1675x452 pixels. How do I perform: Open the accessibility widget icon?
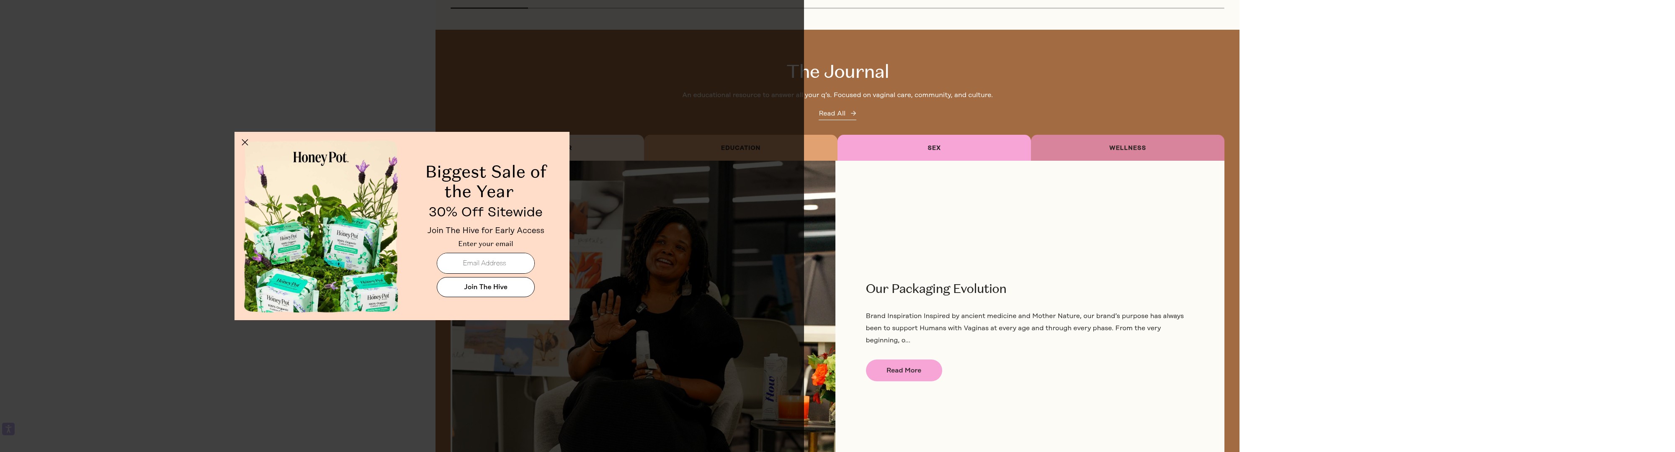click(8, 429)
